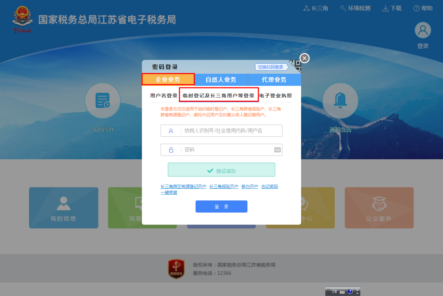Open the 新办开户 link

250,186
